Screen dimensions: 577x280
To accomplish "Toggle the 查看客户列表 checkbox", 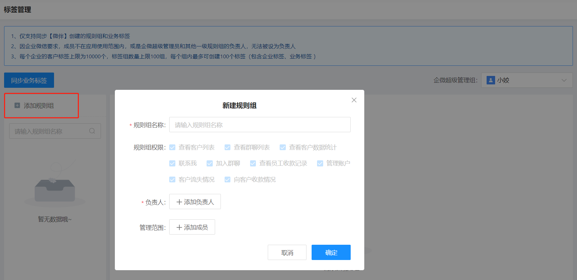I will [172, 147].
